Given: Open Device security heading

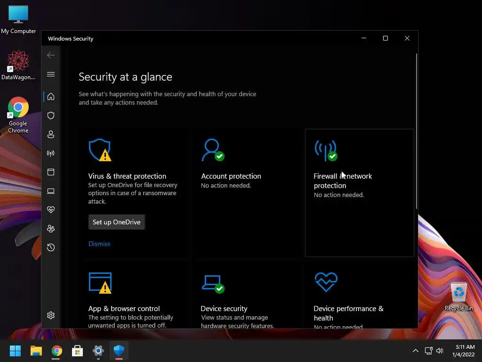Looking at the screenshot, I should point(224,308).
